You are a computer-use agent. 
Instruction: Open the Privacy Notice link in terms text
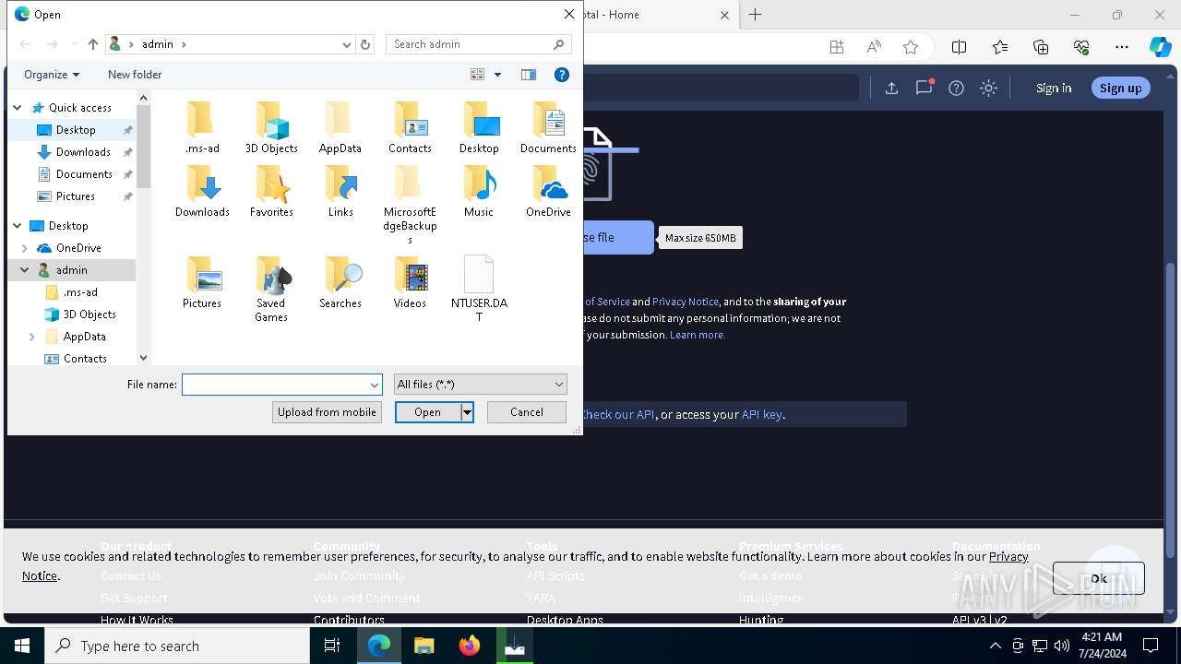(686, 302)
